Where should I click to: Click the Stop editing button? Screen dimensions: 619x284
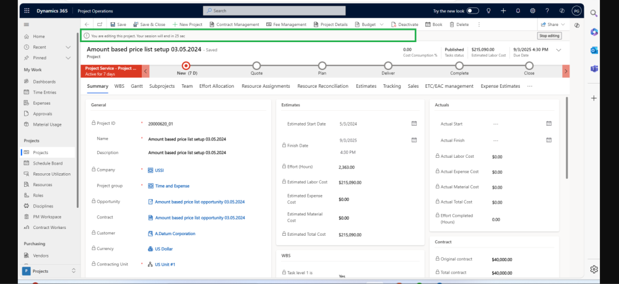[x=549, y=36]
